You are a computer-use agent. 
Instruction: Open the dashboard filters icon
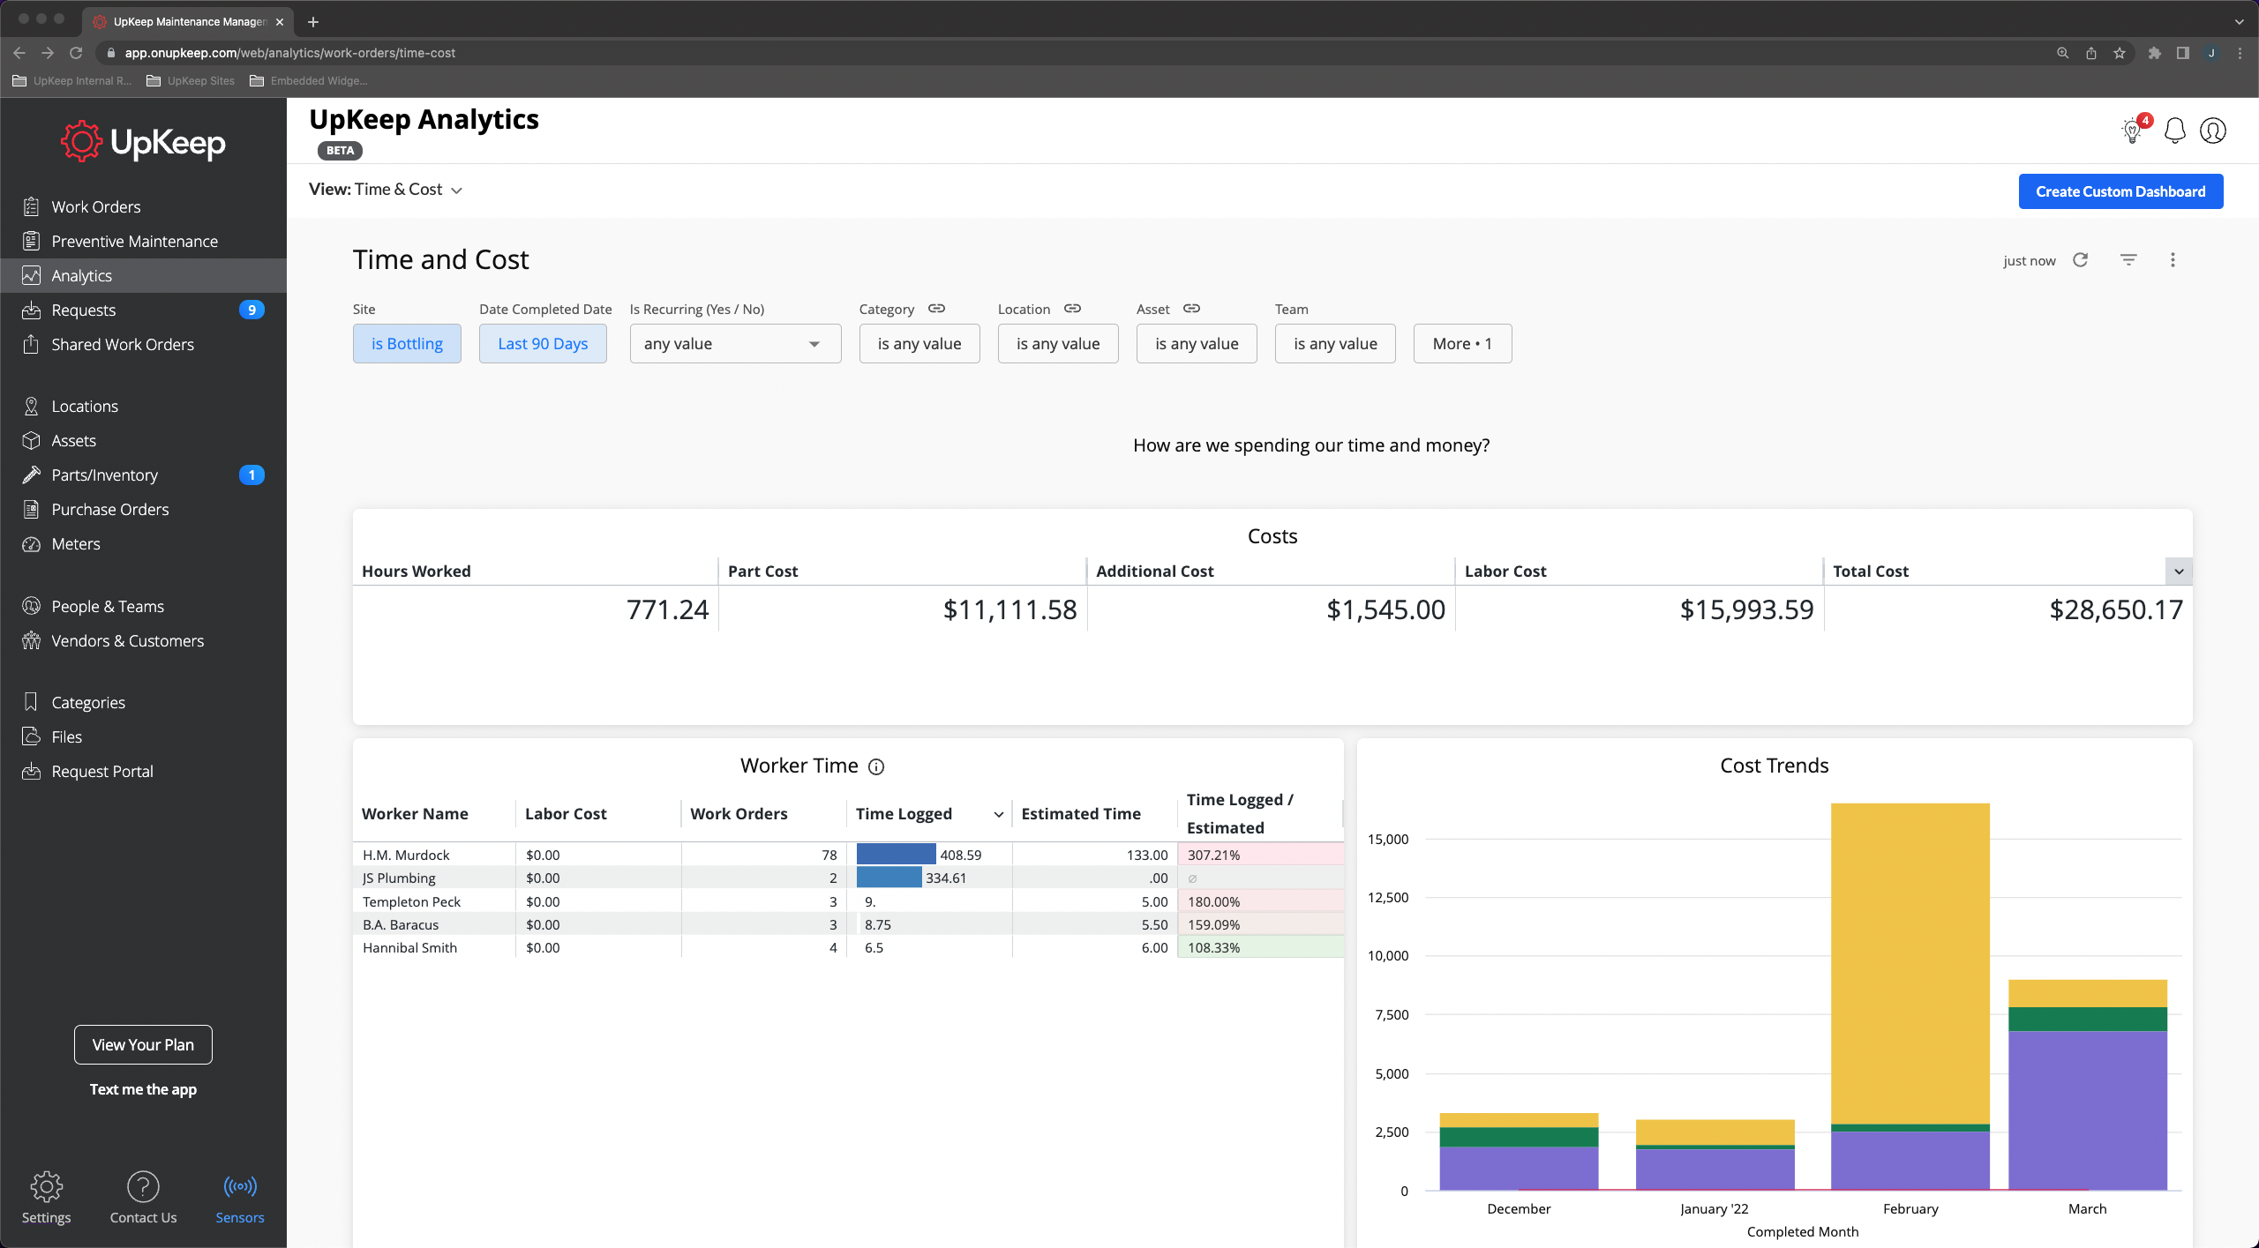pyautogui.click(x=2128, y=260)
